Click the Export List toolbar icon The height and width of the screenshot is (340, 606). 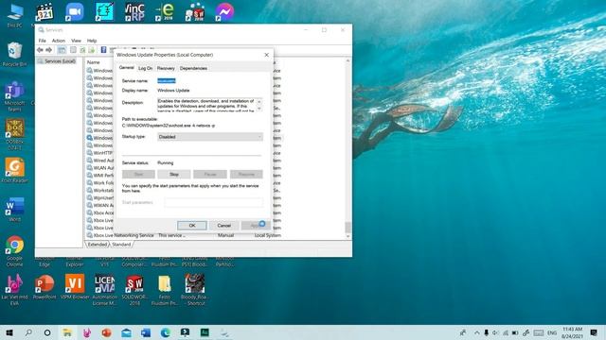tap(92, 50)
